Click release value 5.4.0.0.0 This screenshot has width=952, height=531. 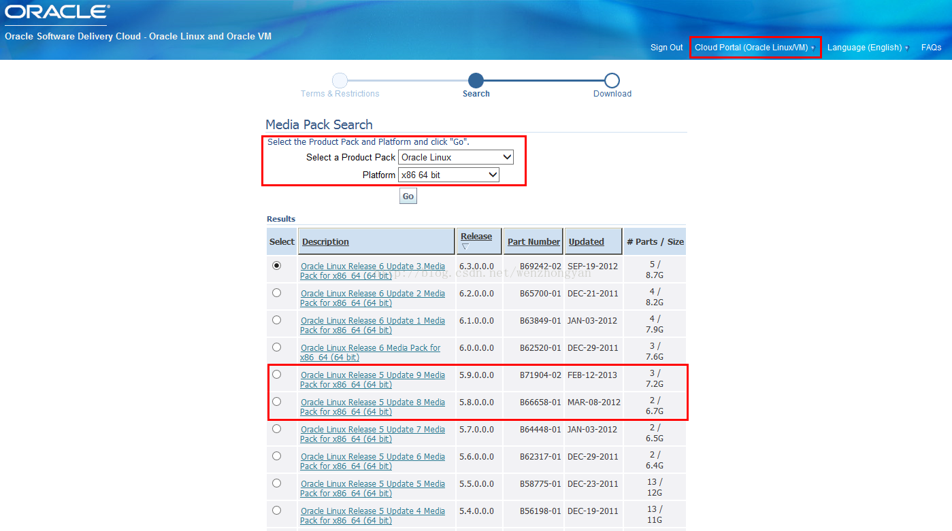click(x=477, y=511)
